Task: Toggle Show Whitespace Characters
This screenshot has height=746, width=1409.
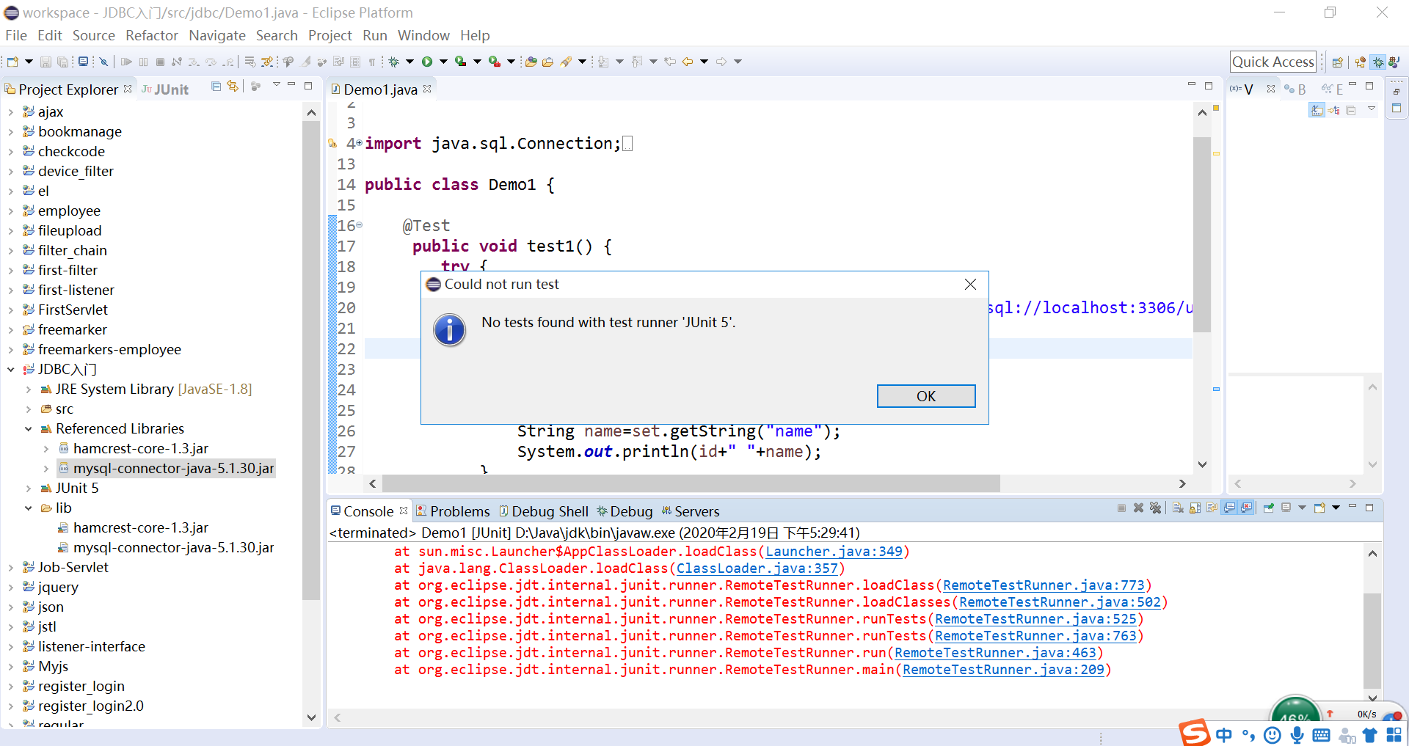Action: (x=372, y=62)
